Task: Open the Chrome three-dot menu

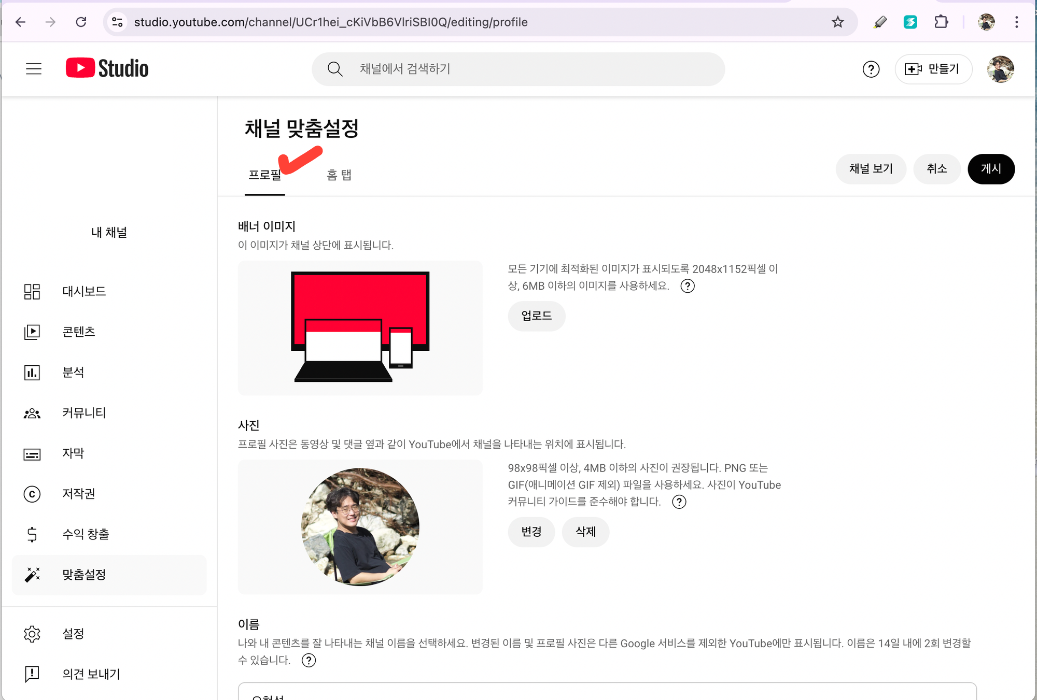Action: (1016, 22)
